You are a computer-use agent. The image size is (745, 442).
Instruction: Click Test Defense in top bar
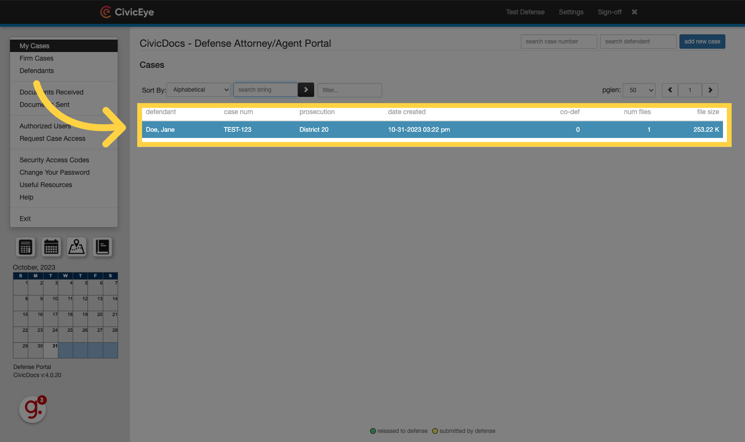[x=525, y=12]
